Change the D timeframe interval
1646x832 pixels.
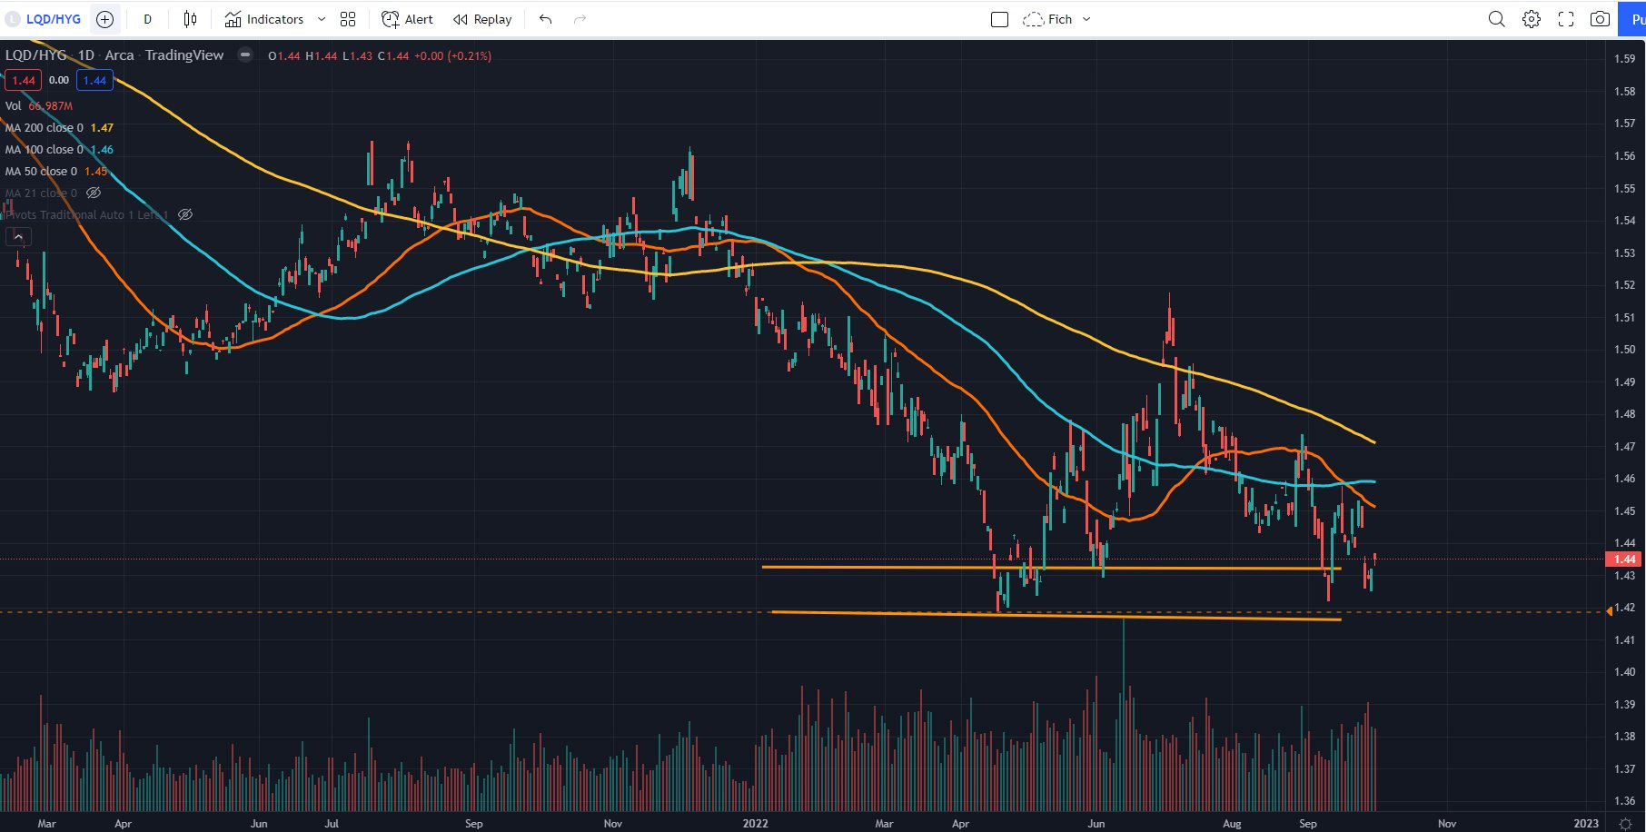coord(147,19)
